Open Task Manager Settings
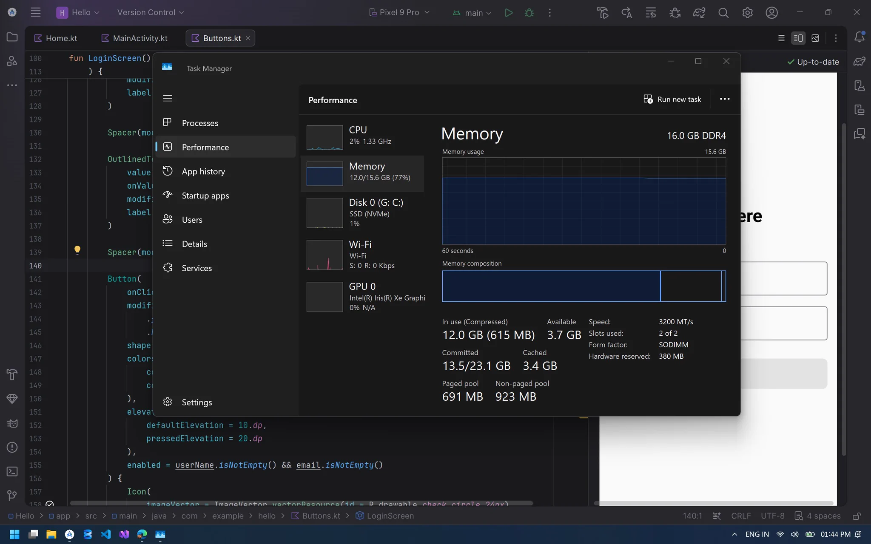Image resolution: width=871 pixels, height=544 pixels. (x=225, y=402)
